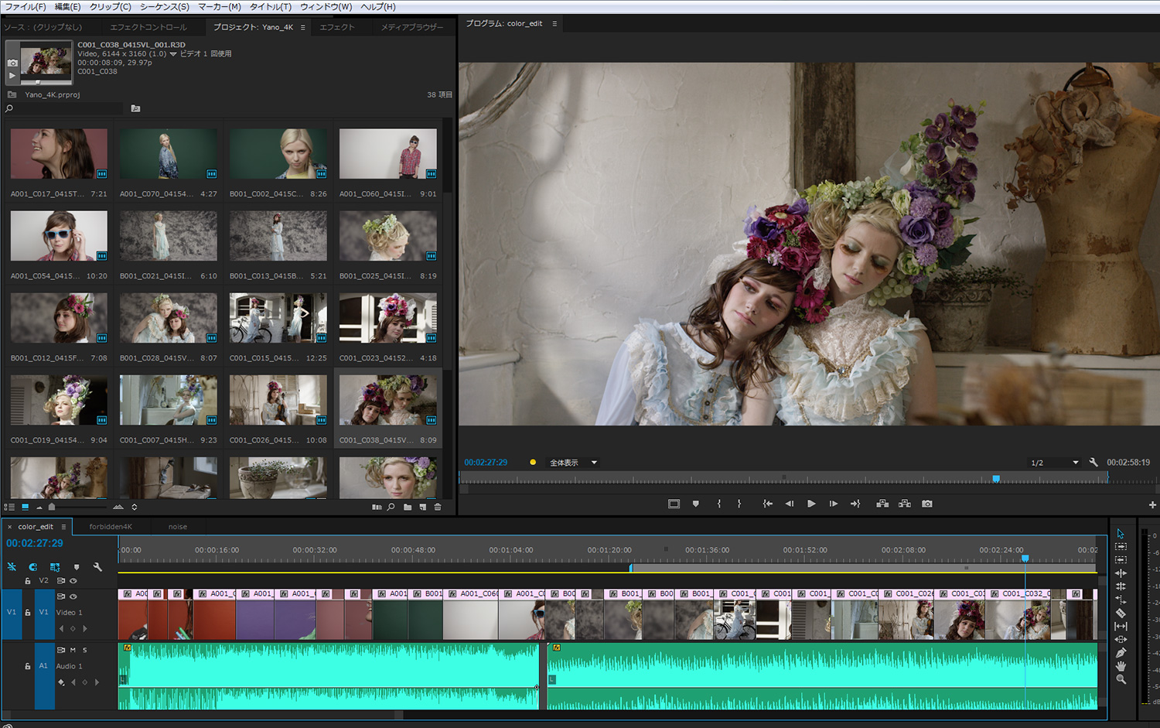Mute the Audio 1 track
Image resolution: width=1160 pixels, height=728 pixels.
point(73,650)
